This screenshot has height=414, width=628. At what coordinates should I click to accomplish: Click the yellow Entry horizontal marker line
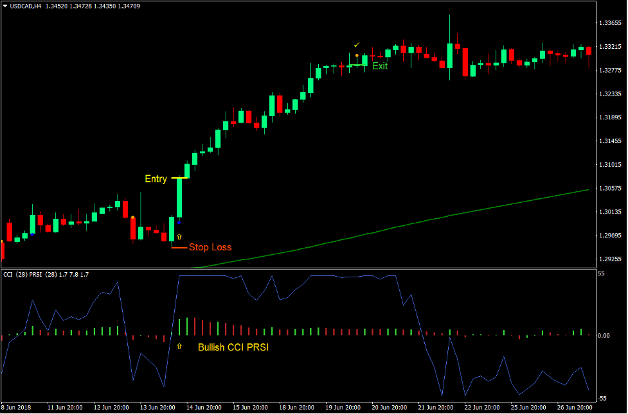[180, 178]
